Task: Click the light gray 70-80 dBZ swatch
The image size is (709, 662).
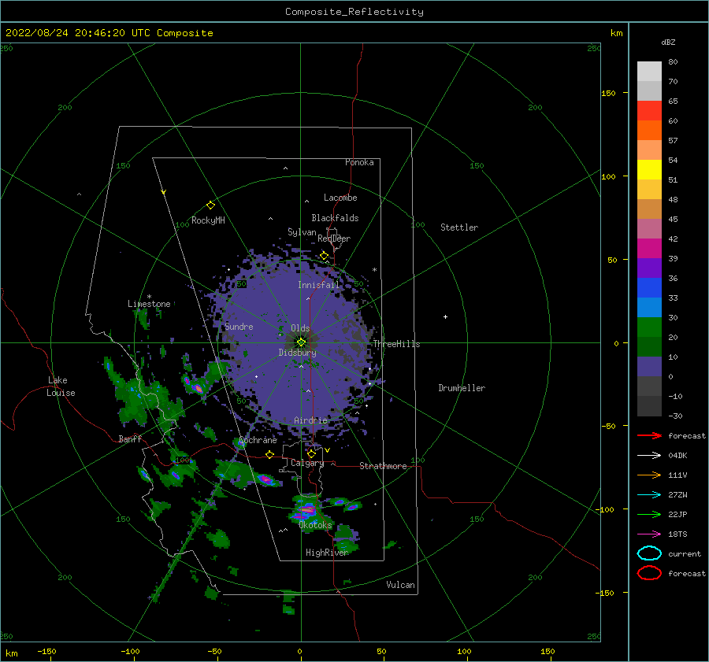Action: point(649,72)
